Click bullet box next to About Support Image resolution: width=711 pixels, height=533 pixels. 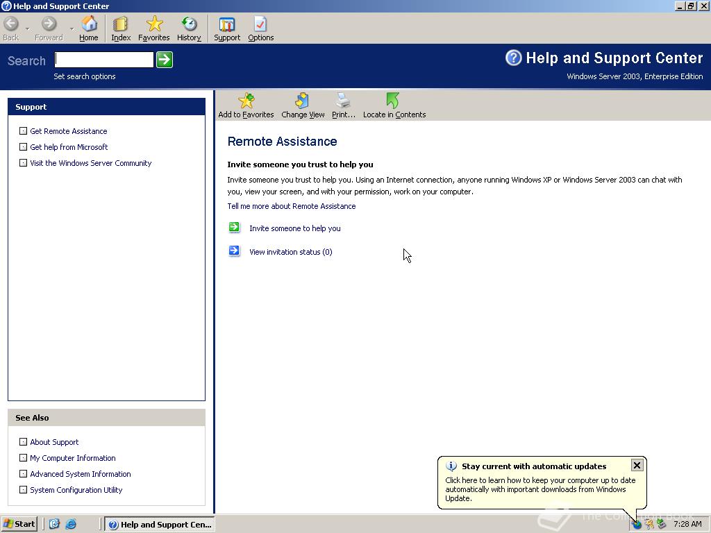coord(23,442)
